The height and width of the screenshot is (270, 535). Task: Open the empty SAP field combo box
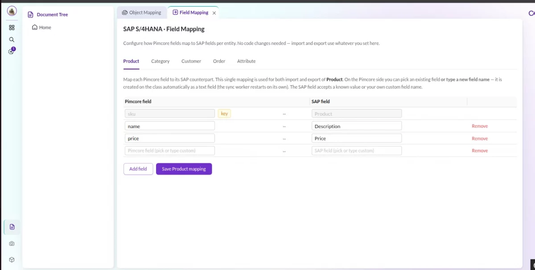click(357, 150)
